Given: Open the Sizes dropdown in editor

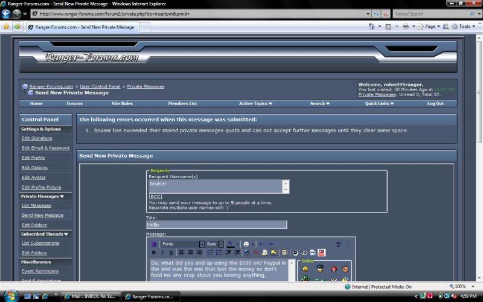Looking at the screenshot, I should click(x=221, y=244).
